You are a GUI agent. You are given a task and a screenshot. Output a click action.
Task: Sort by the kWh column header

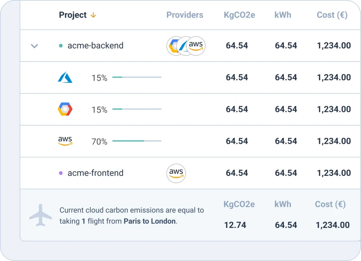pos(283,15)
